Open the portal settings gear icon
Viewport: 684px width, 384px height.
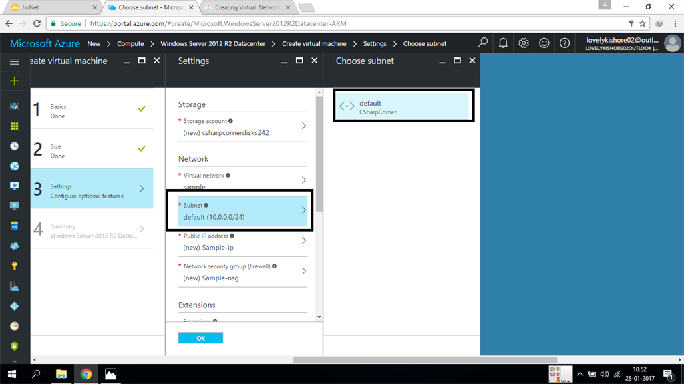click(x=524, y=43)
